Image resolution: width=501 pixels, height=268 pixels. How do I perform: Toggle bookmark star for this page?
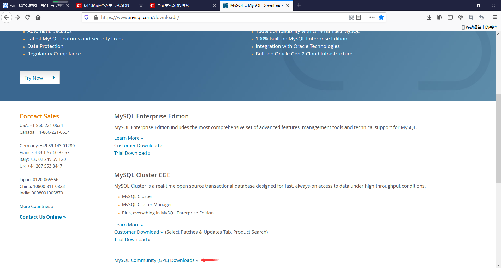(x=381, y=17)
